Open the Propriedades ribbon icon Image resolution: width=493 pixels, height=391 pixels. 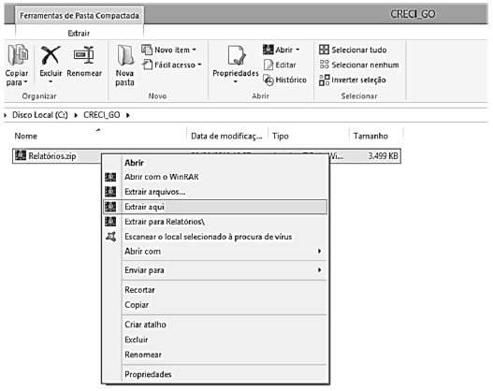236,55
